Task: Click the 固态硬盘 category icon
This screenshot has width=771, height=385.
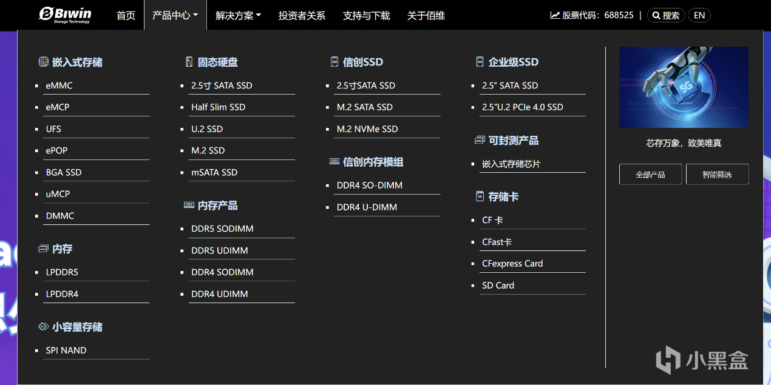Action: click(x=189, y=62)
